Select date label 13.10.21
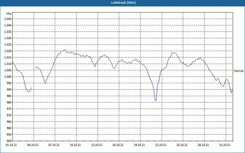The height and width of the screenshot is (153, 245). click(97, 145)
